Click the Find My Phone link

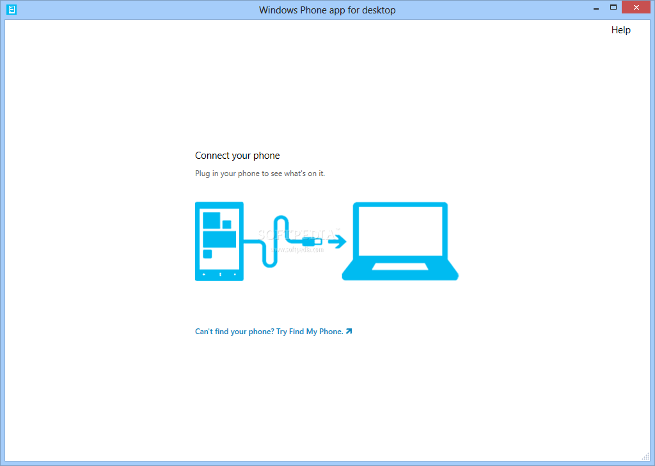274,332
